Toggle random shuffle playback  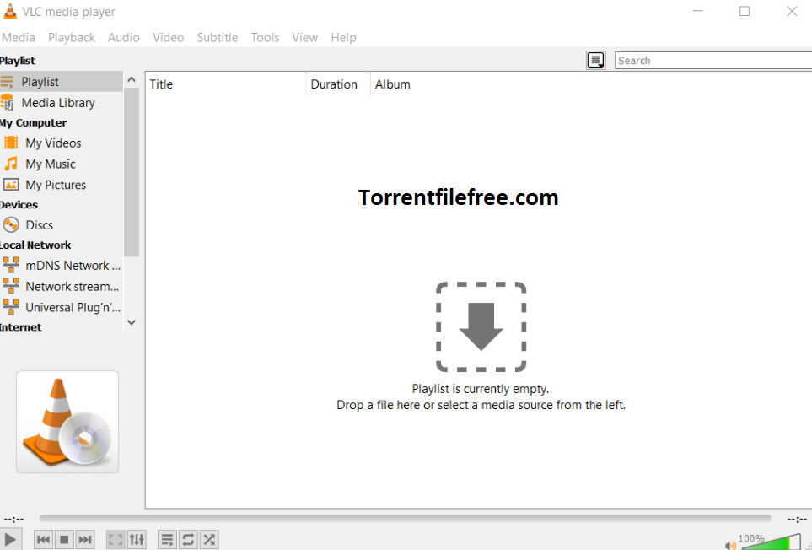(209, 540)
